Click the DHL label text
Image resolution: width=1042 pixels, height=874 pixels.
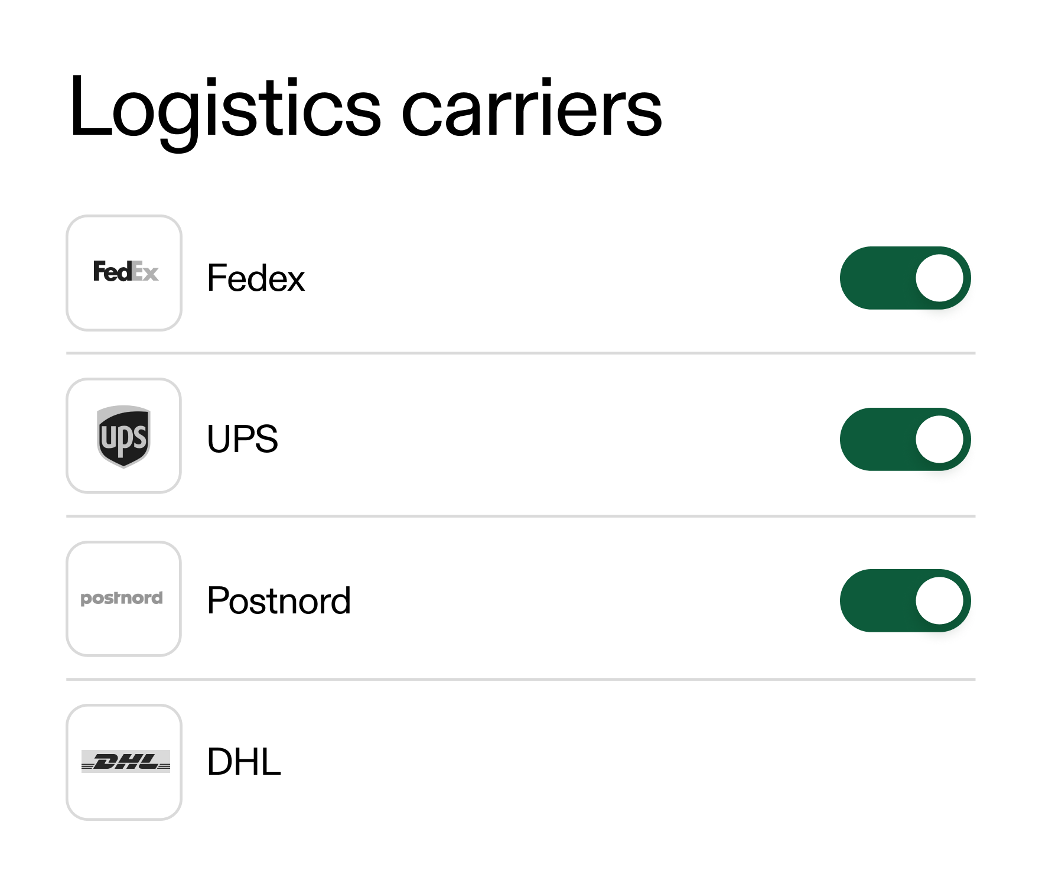click(x=242, y=762)
